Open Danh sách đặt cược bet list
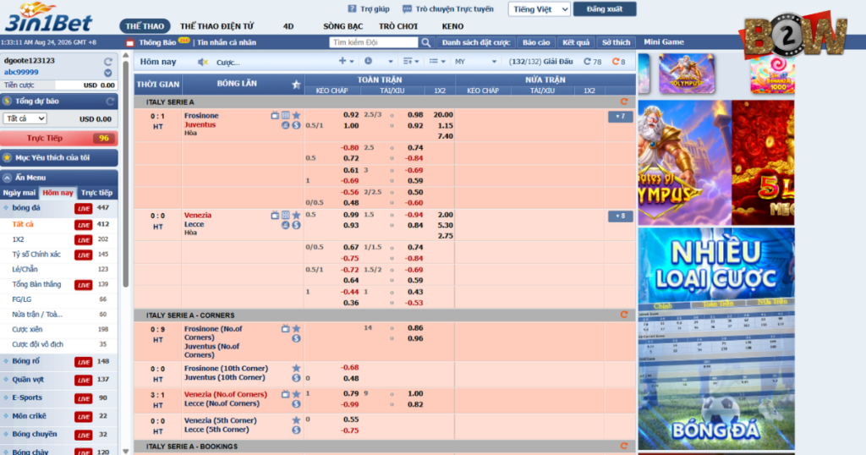The image size is (866, 455). click(x=475, y=42)
